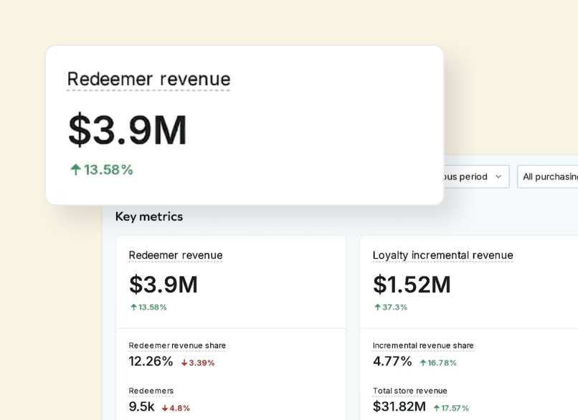Click the Loyalty incremental revenue label
578x420 pixels.
pos(442,255)
